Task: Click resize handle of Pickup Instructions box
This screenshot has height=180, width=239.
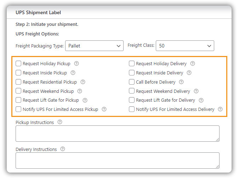Action: [217, 140]
